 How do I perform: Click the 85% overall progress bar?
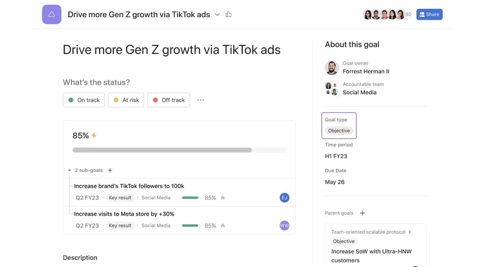click(x=179, y=150)
